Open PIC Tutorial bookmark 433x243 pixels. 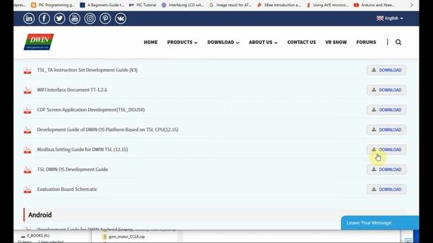[143, 5]
